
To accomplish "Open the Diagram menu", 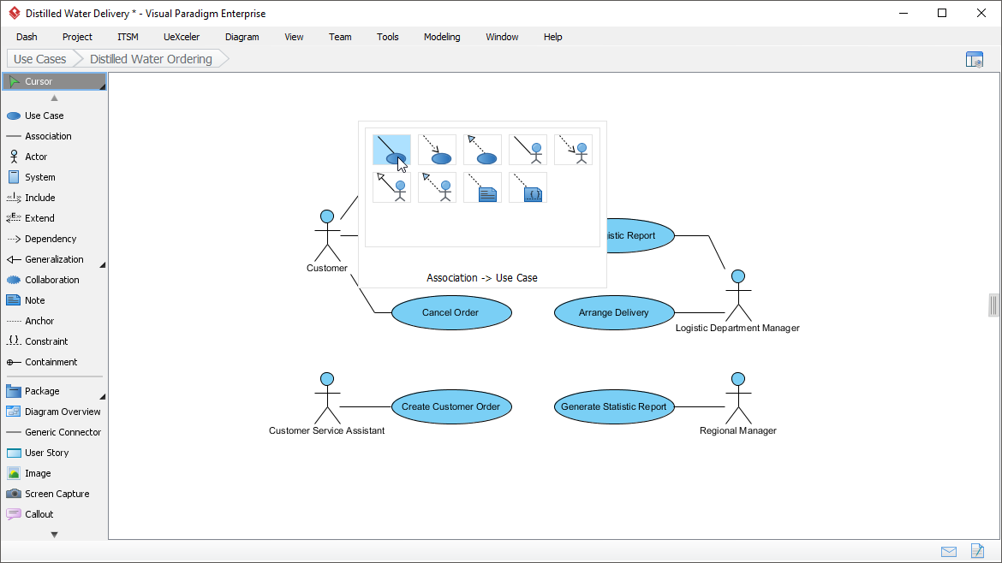I will [x=242, y=37].
